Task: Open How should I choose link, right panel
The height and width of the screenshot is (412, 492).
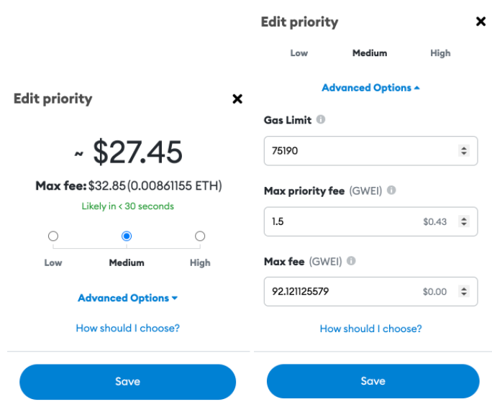Action: click(370, 329)
